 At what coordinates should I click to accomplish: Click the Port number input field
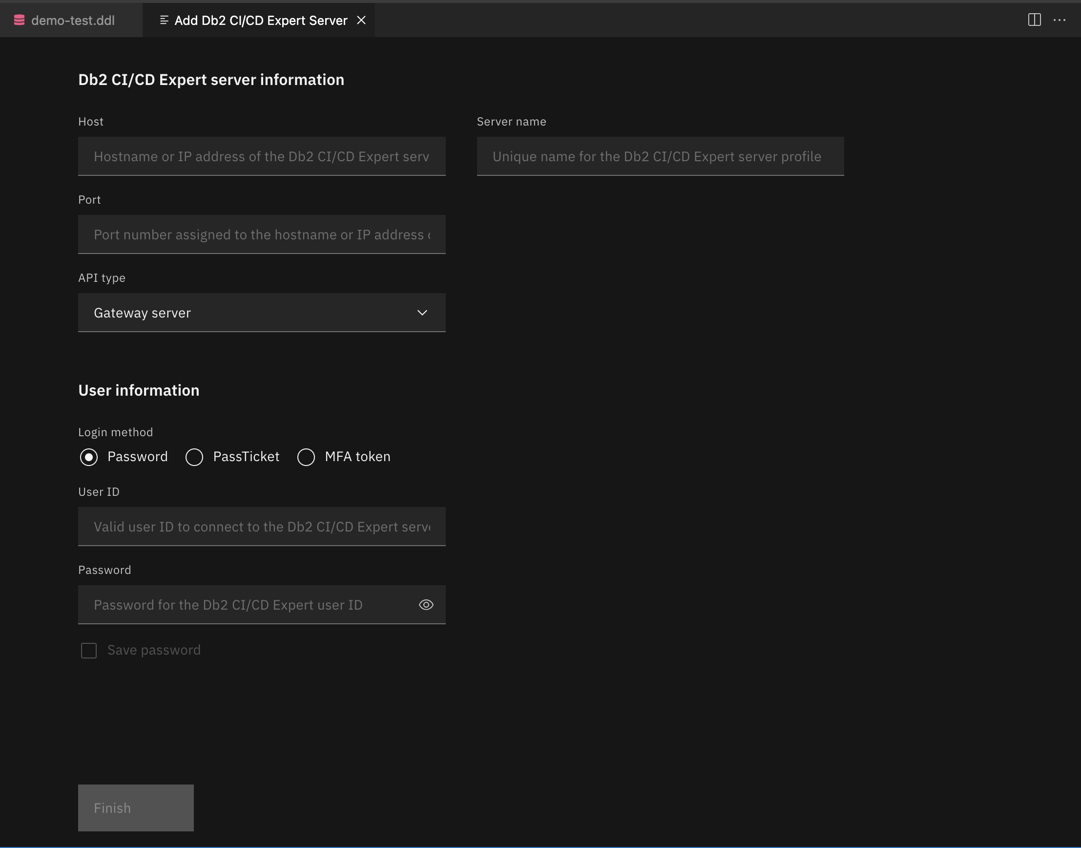pyautogui.click(x=262, y=234)
